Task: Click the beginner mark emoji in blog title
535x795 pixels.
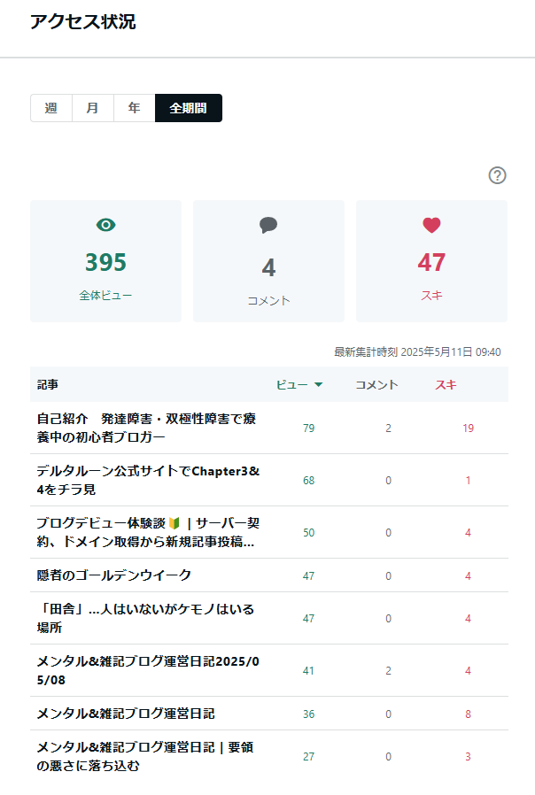Action: [174, 522]
